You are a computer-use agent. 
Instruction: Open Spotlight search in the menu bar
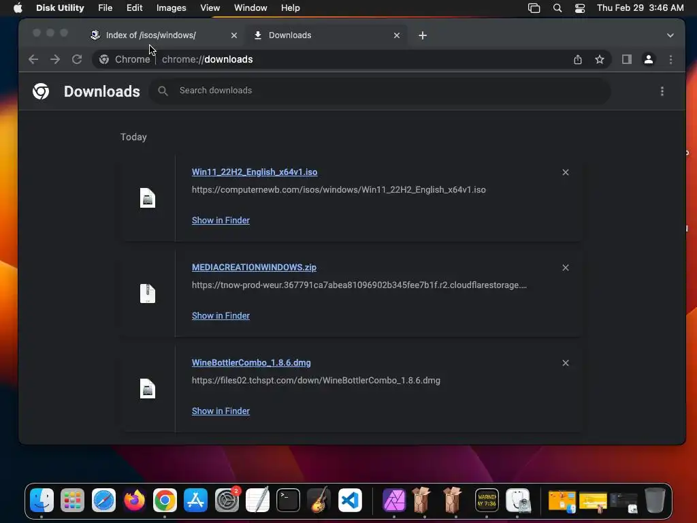pyautogui.click(x=557, y=8)
